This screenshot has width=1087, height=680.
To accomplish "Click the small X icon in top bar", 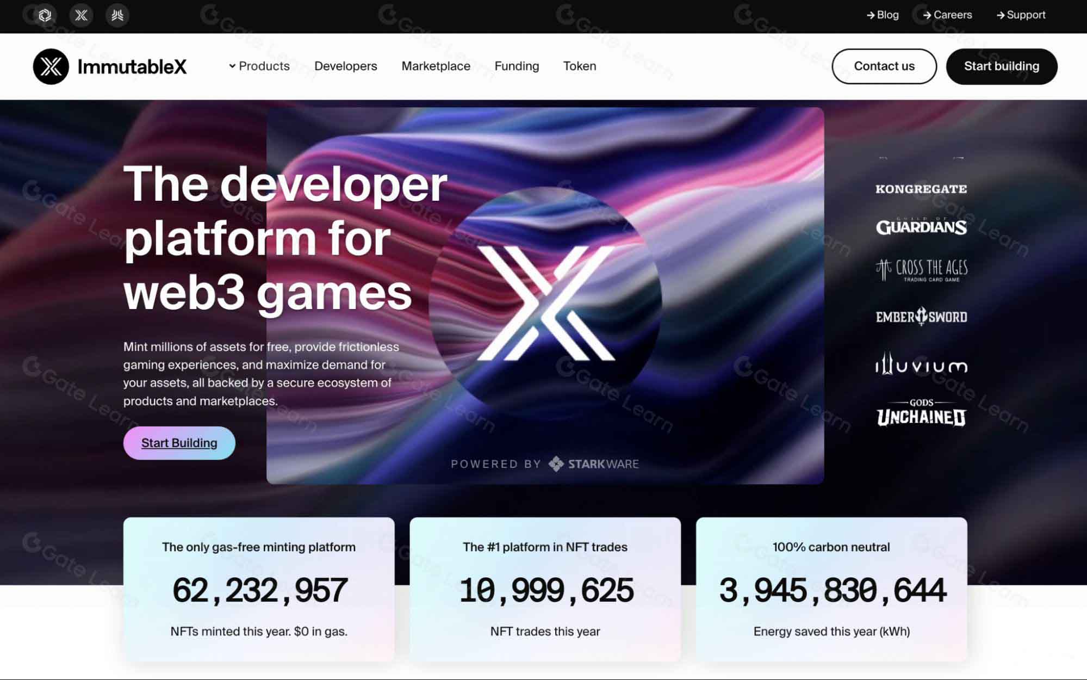I will click(x=81, y=15).
